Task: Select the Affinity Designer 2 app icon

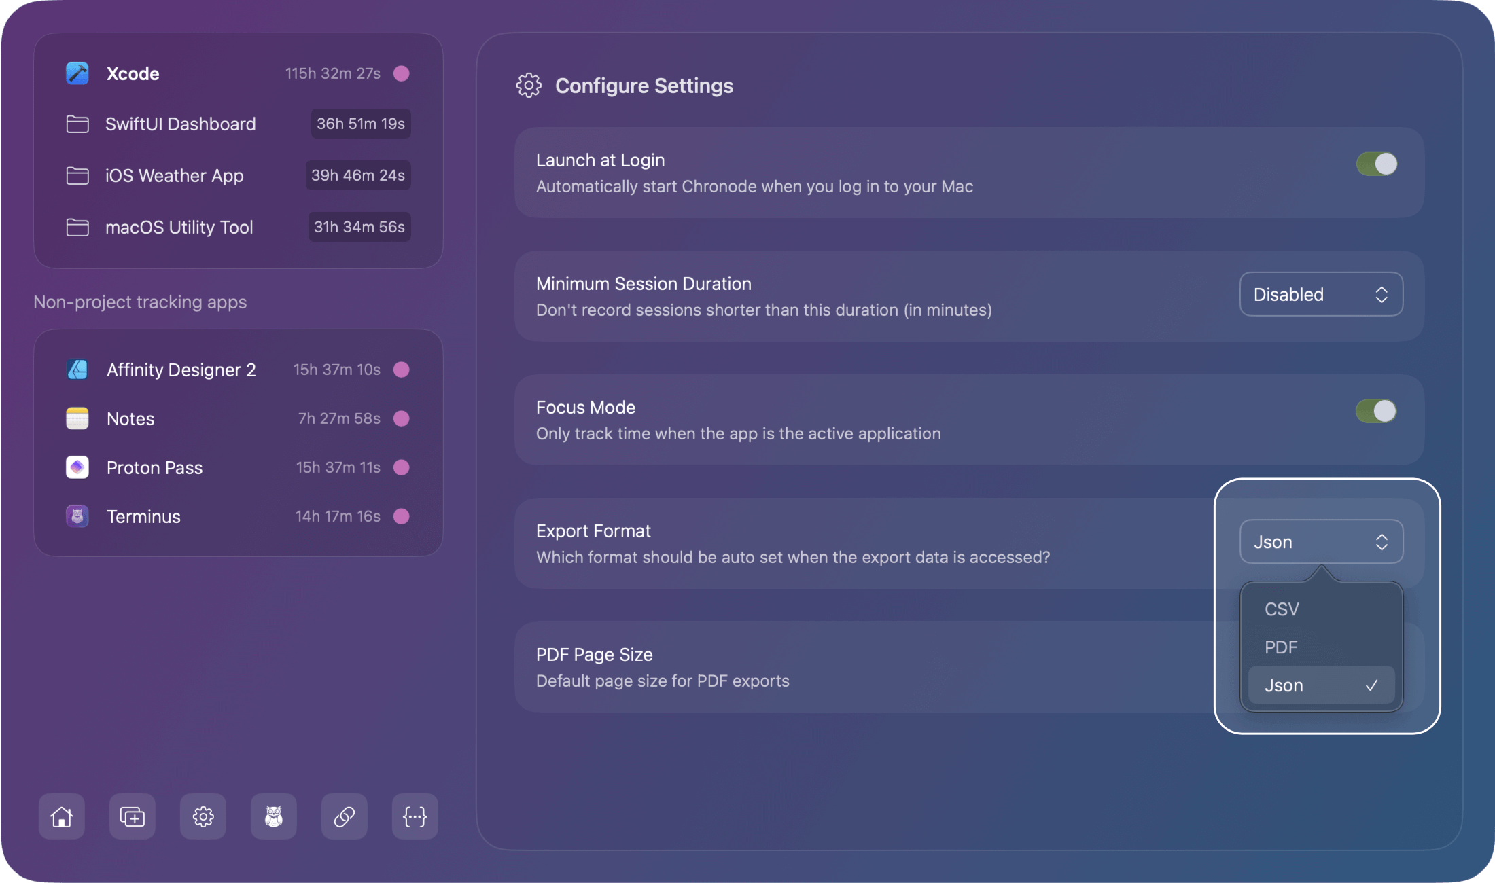Action: click(x=77, y=370)
